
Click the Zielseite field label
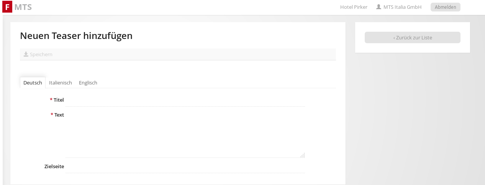click(54, 167)
